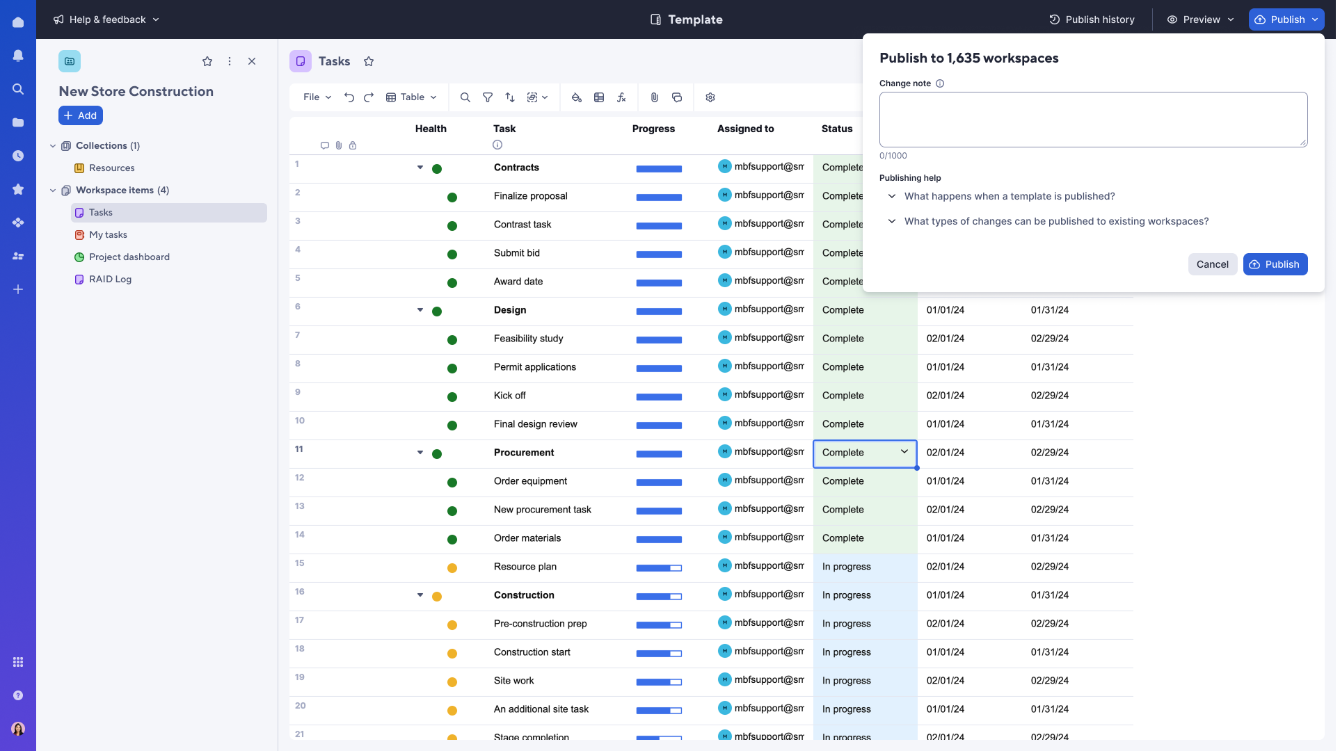
Task: Click the sort arrows icon in toolbar
Action: pos(510,97)
